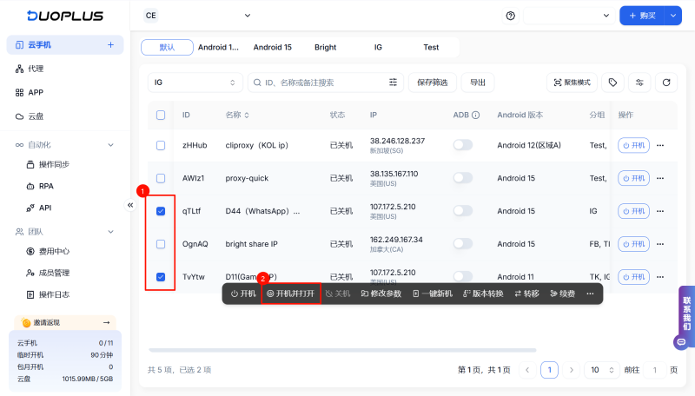Enable 聚焦模式 focus mode

pyautogui.click(x=571, y=82)
